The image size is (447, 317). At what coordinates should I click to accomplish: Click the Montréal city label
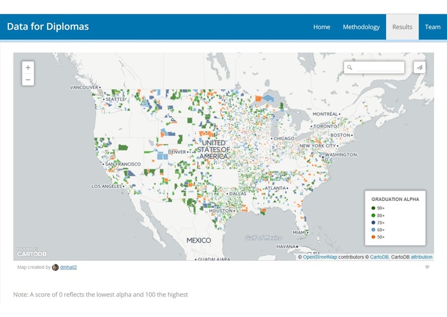point(325,114)
